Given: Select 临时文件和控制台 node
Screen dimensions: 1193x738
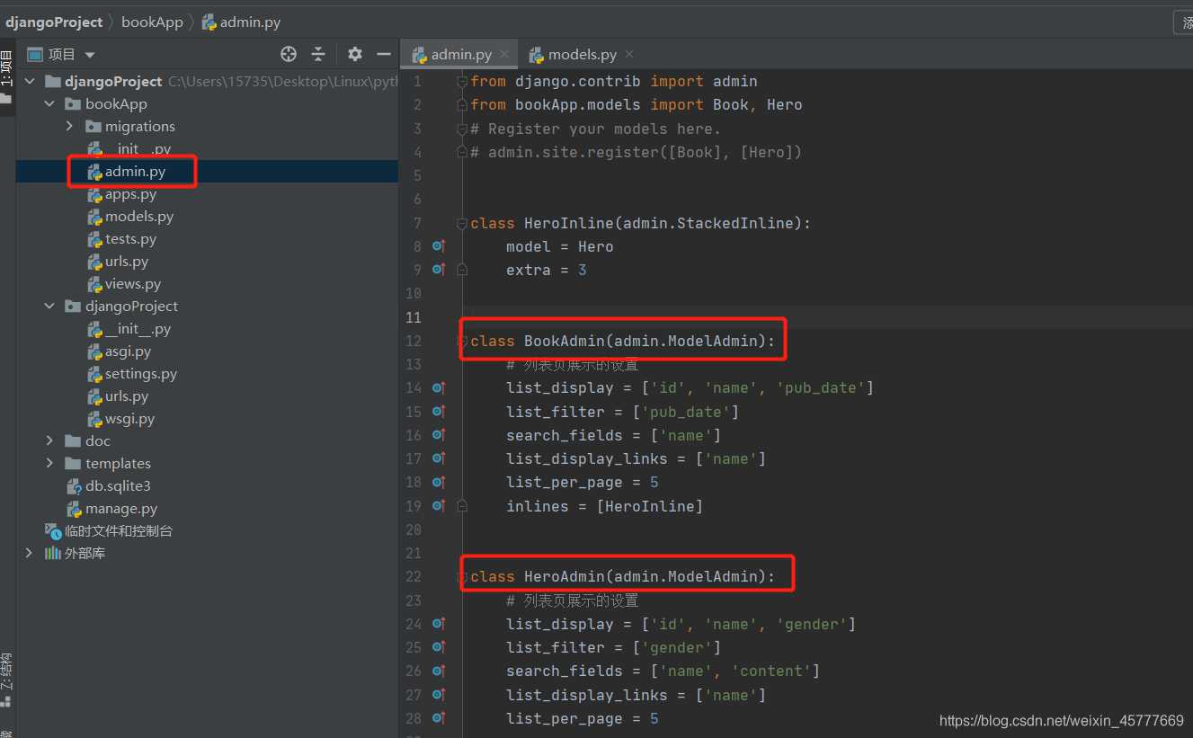Looking at the screenshot, I should (x=118, y=530).
